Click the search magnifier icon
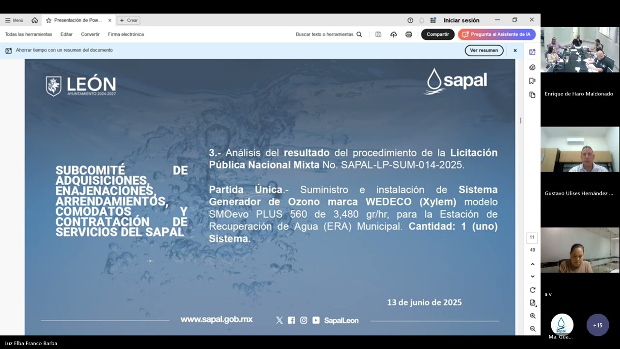This screenshot has height=349, width=620. tap(359, 34)
